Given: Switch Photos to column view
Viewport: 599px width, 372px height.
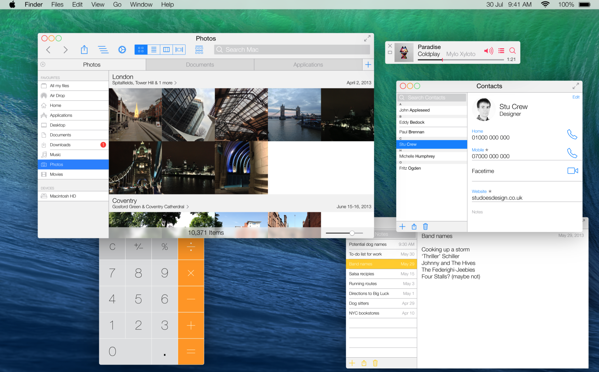Looking at the screenshot, I should click(166, 49).
